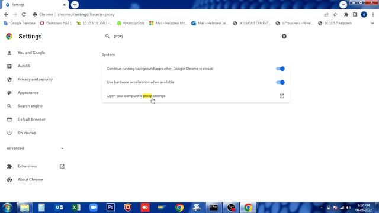This screenshot has width=379, height=213.
Task: Open the Extensions puzzle icon in toolbar
Action: tap(346, 14)
